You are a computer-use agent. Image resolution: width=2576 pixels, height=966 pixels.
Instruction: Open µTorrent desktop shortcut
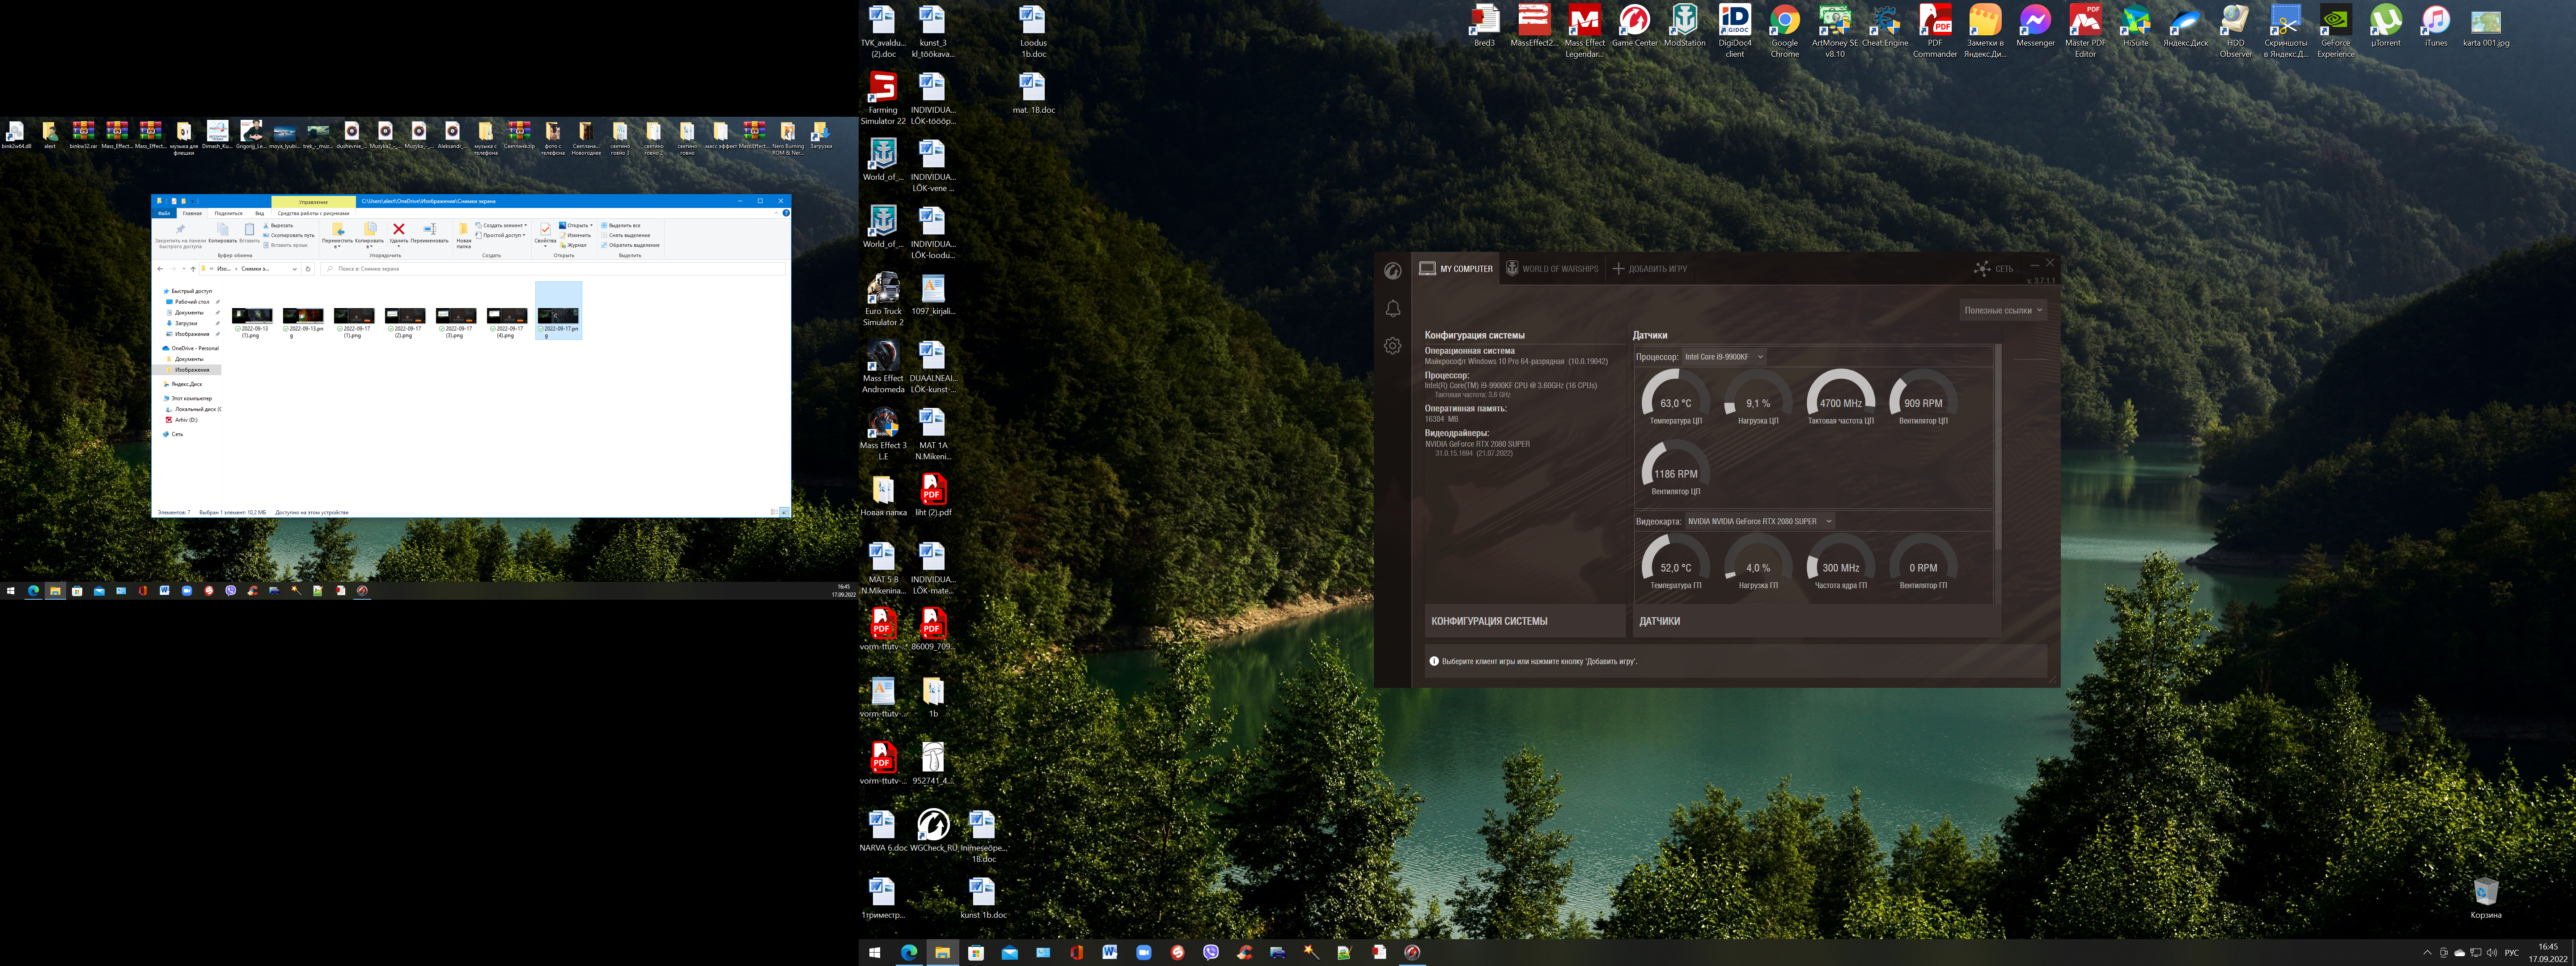tap(2385, 26)
